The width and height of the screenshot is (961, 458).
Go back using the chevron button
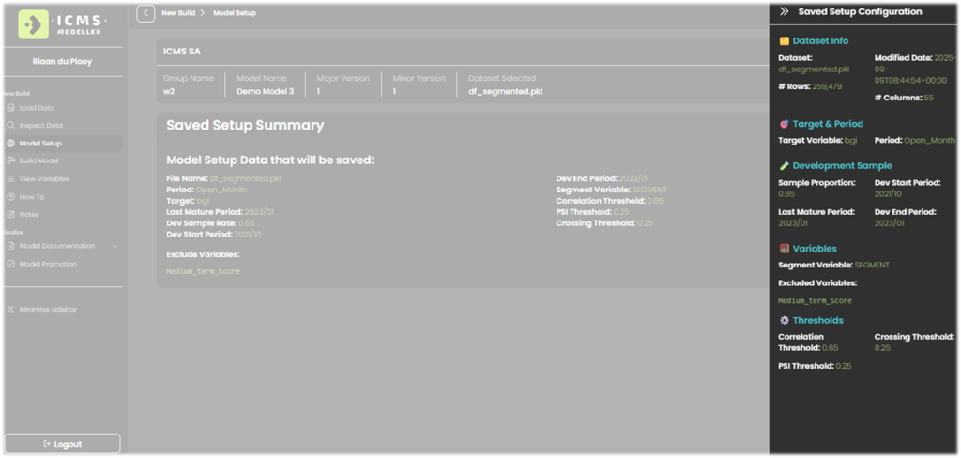(145, 13)
